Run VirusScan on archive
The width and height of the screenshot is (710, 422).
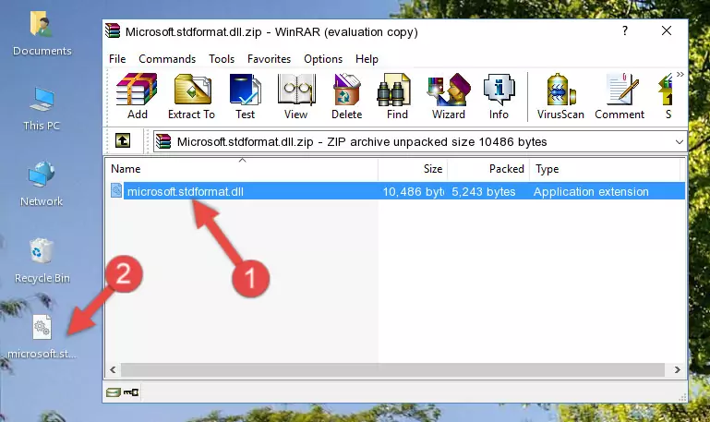click(560, 96)
